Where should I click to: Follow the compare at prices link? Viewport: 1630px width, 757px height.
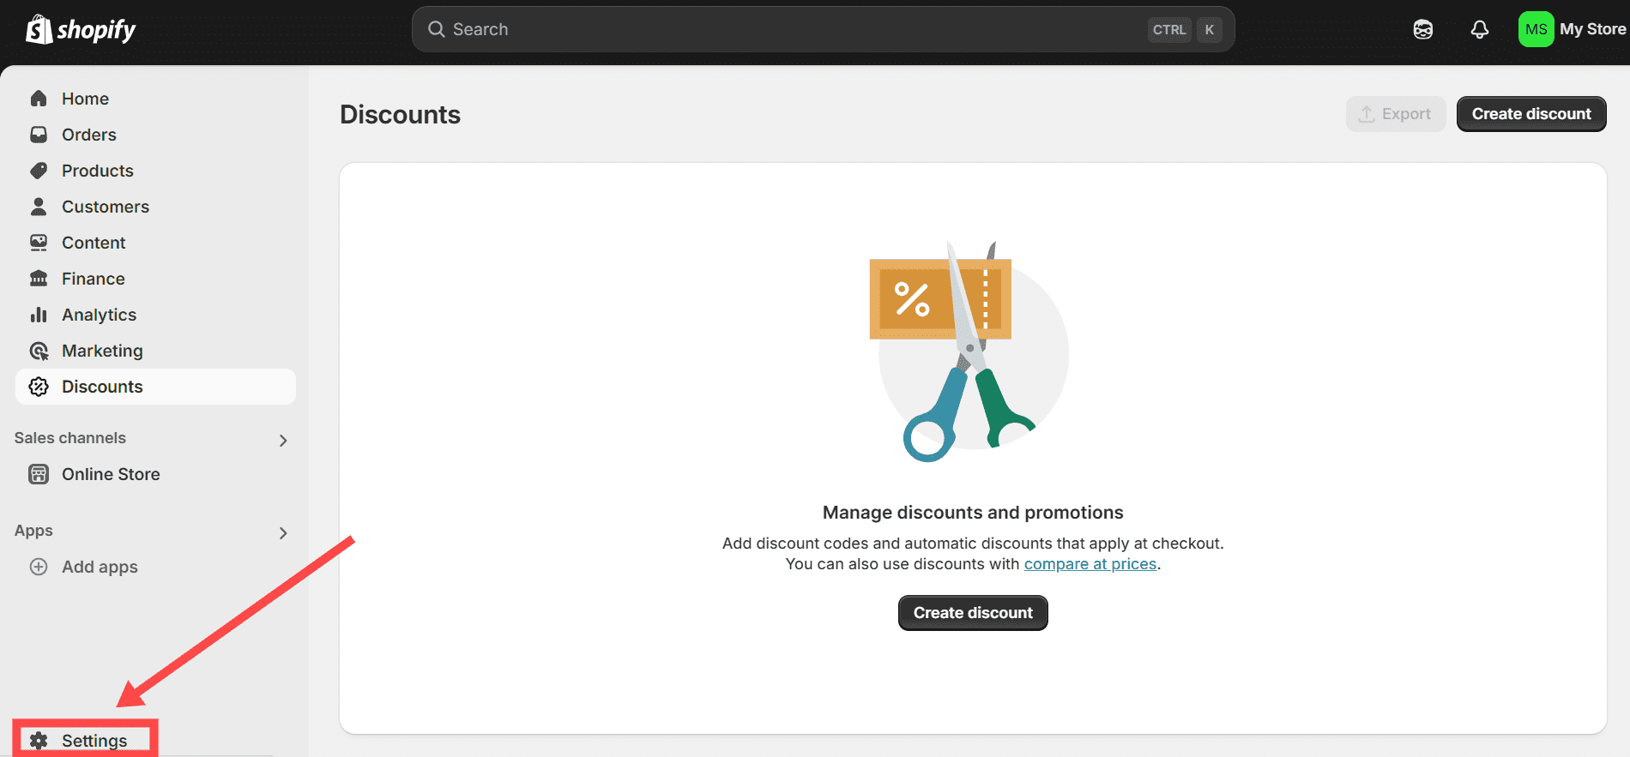coord(1090,564)
